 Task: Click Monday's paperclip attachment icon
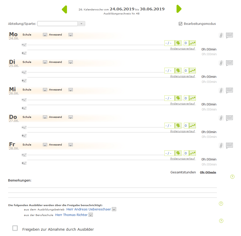(x=221, y=35)
